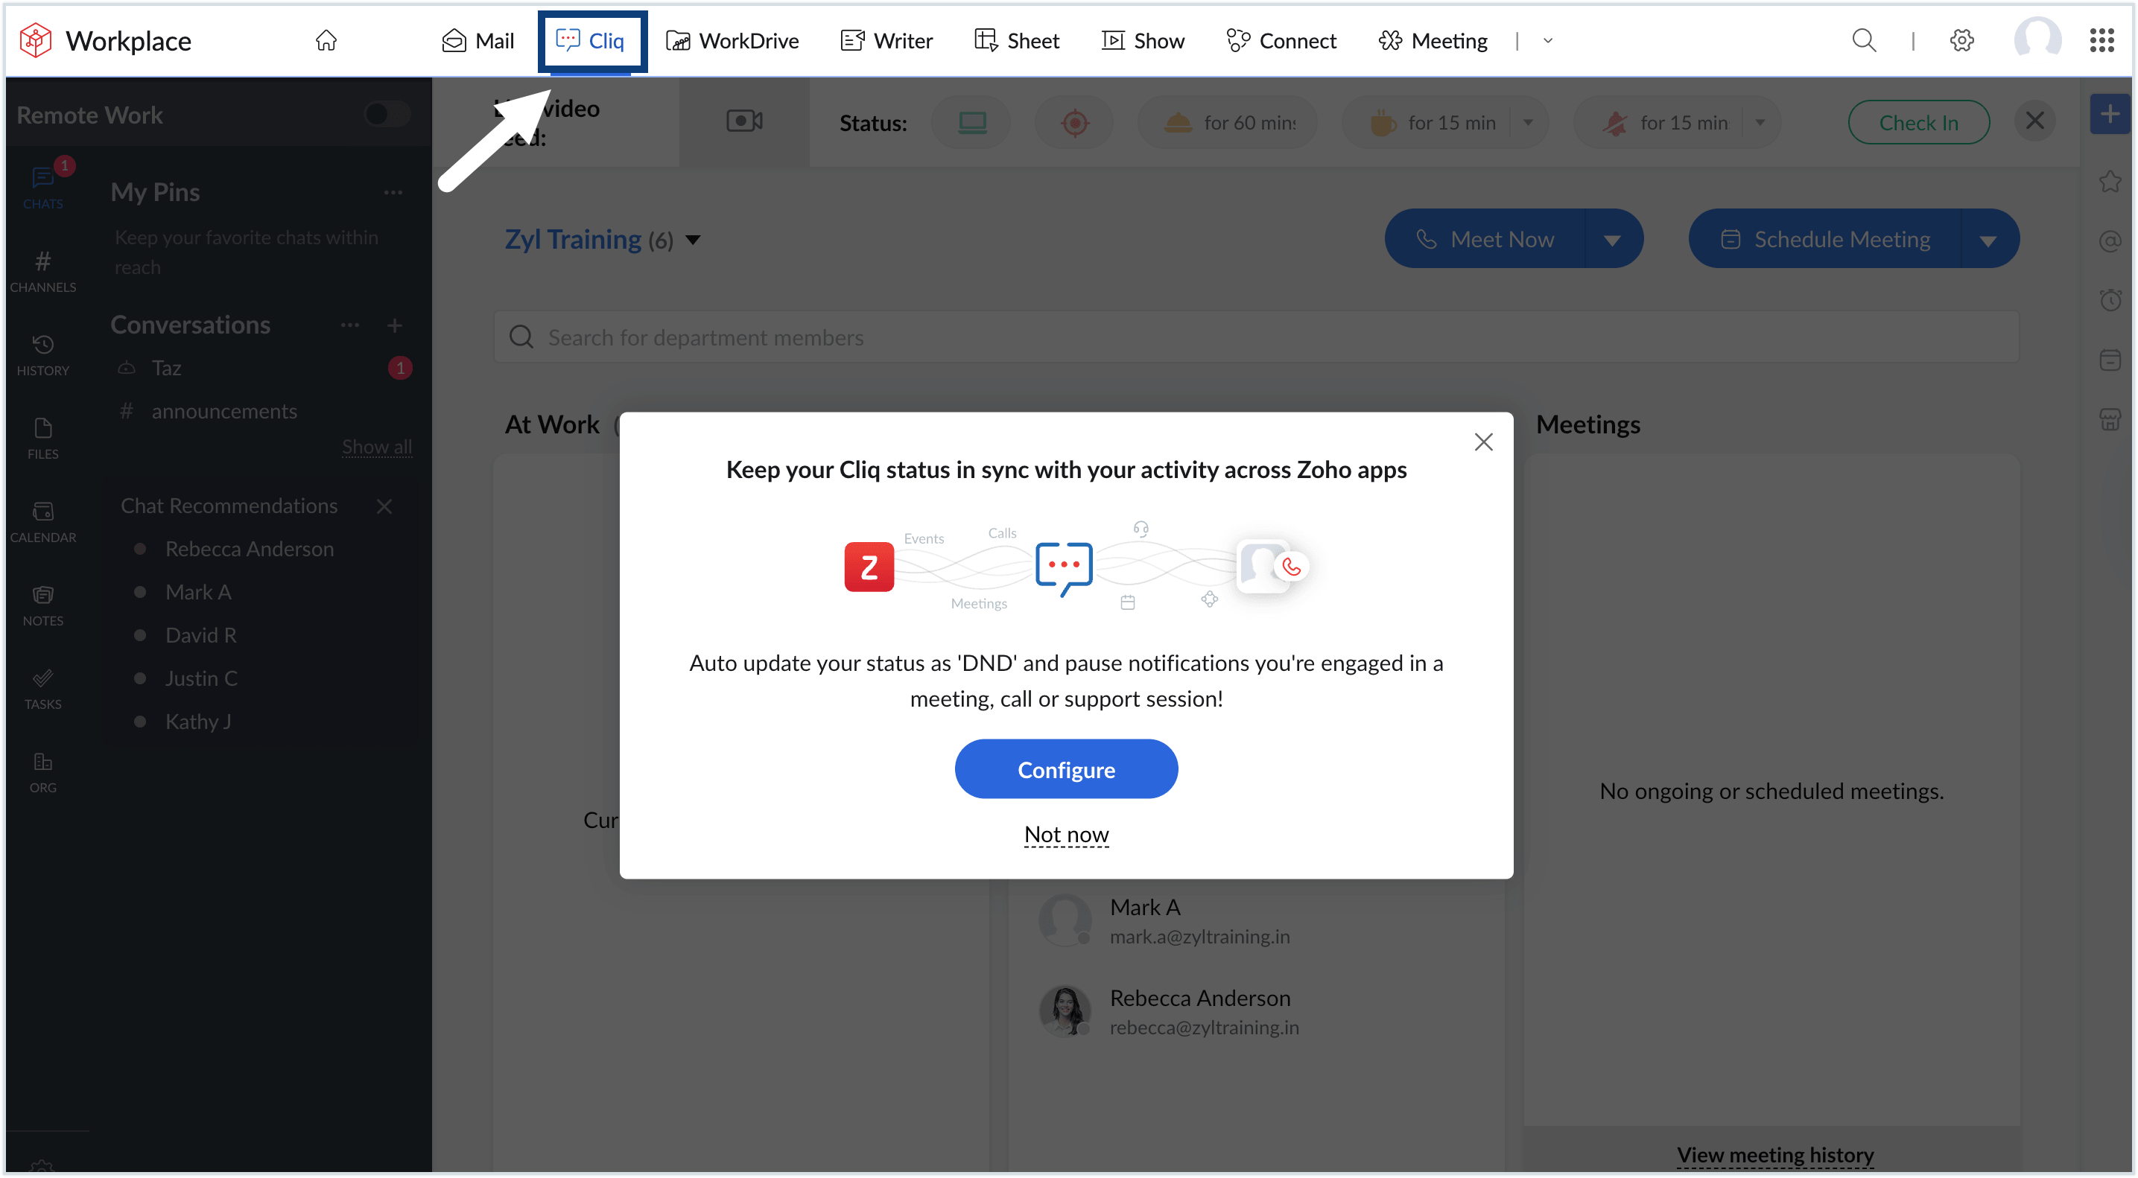Click the search magnifier in top bar
Viewport: 2138px width, 1178px height.
(x=1863, y=41)
